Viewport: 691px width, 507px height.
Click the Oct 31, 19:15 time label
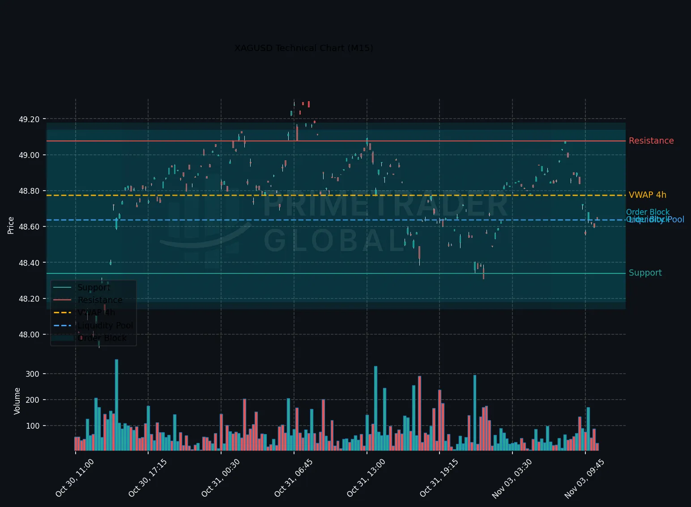coord(439,478)
